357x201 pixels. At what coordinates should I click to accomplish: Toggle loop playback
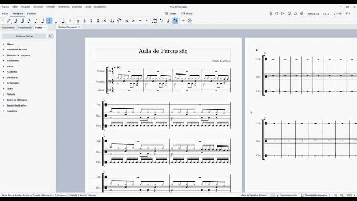[289, 14]
